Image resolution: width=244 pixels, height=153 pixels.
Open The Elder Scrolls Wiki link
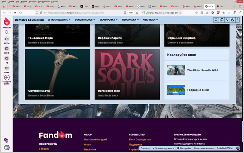pos(202,70)
